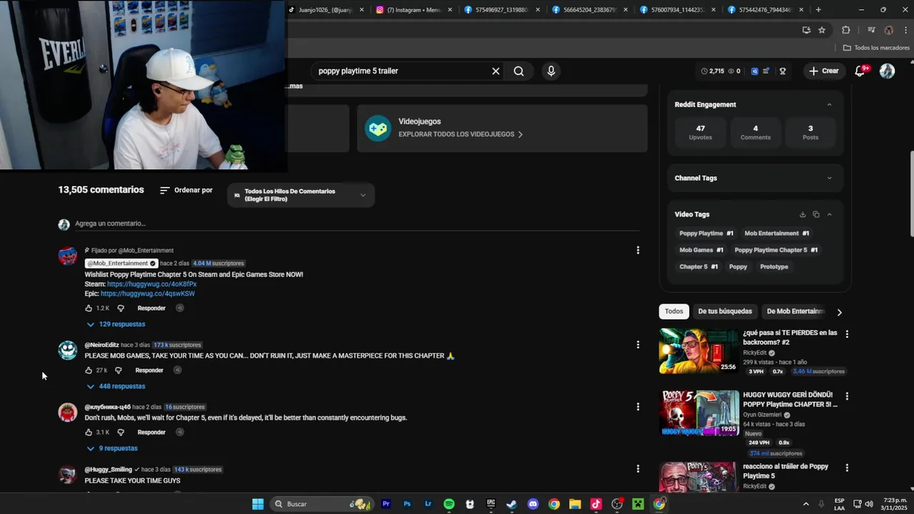Switch to the Instagram browser tab

tap(414, 10)
